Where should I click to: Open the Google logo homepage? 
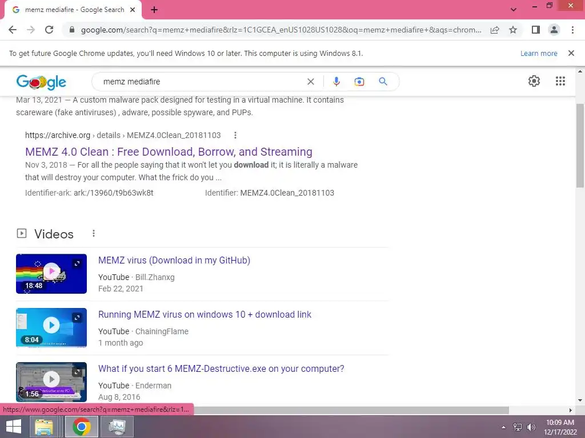pos(41,82)
